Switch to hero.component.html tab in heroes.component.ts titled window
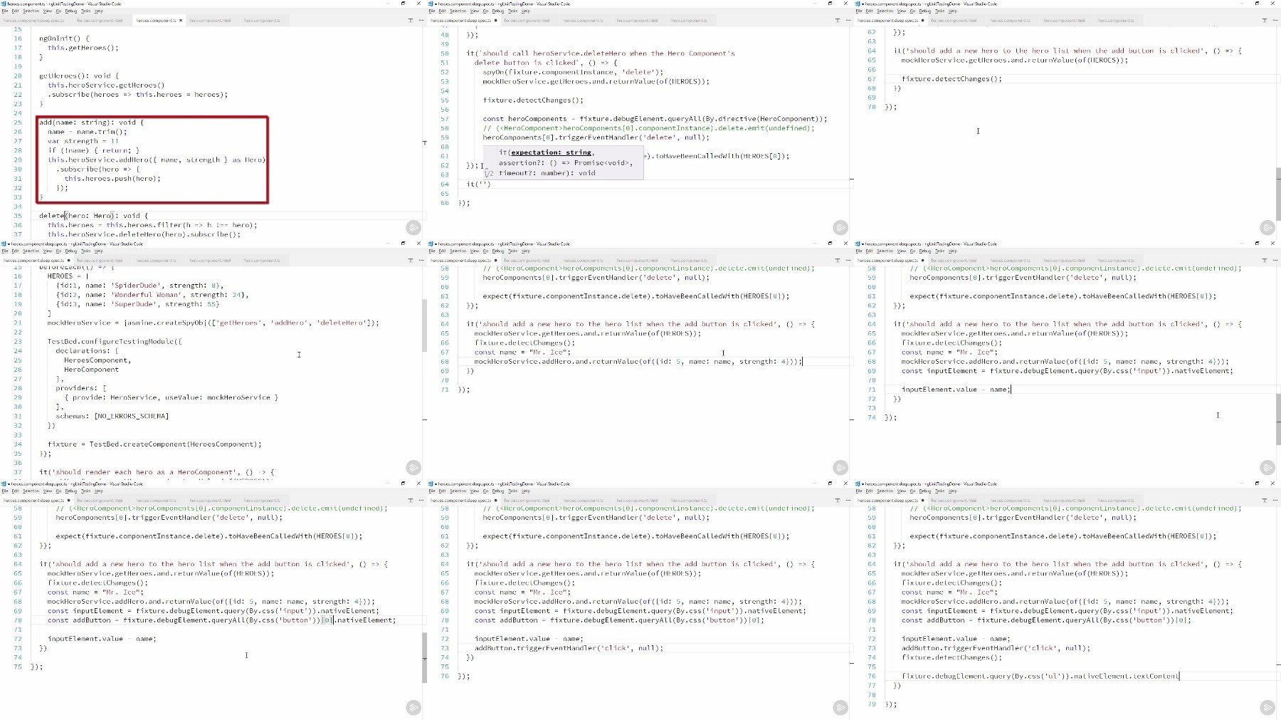This screenshot has width=1281, height=720. click(x=211, y=21)
